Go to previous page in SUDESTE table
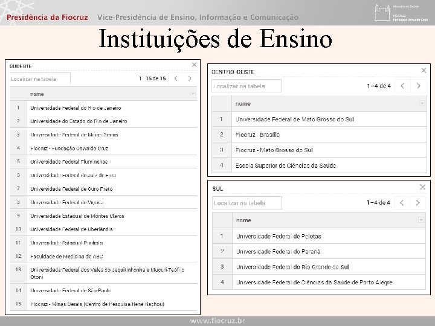This screenshot has width=435, height=326. (176, 78)
